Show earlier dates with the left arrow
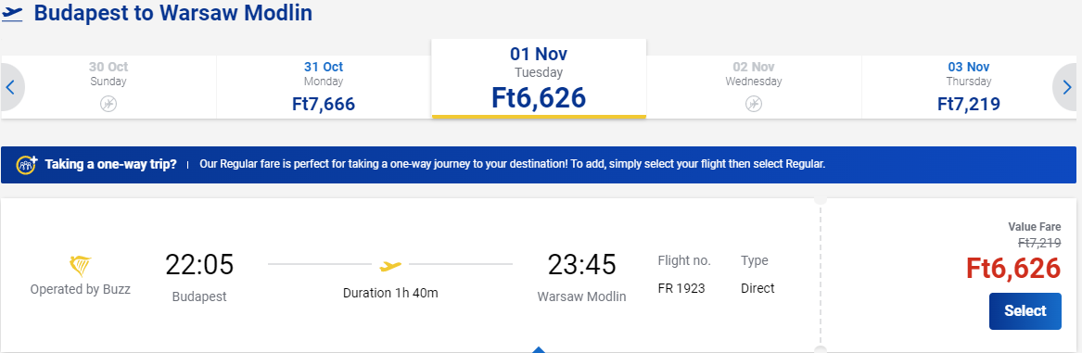Viewport: 1082px width, 353px height. pos(10,88)
